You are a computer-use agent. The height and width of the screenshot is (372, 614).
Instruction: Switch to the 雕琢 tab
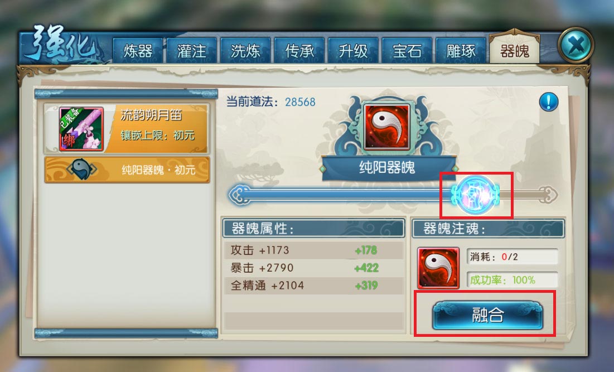coord(461,51)
